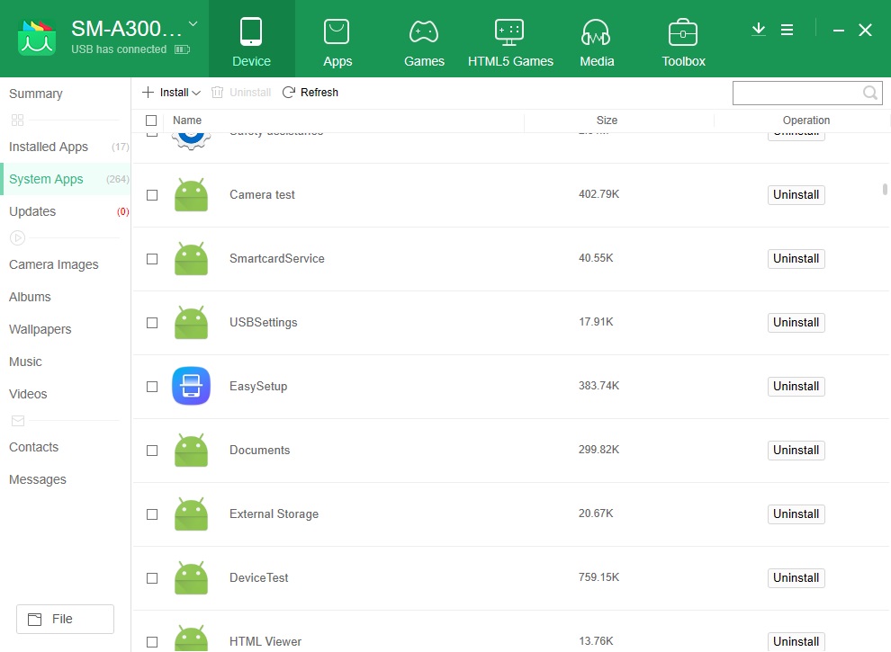This screenshot has height=652, width=891.
Task: Open the Games section
Action: click(423, 39)
